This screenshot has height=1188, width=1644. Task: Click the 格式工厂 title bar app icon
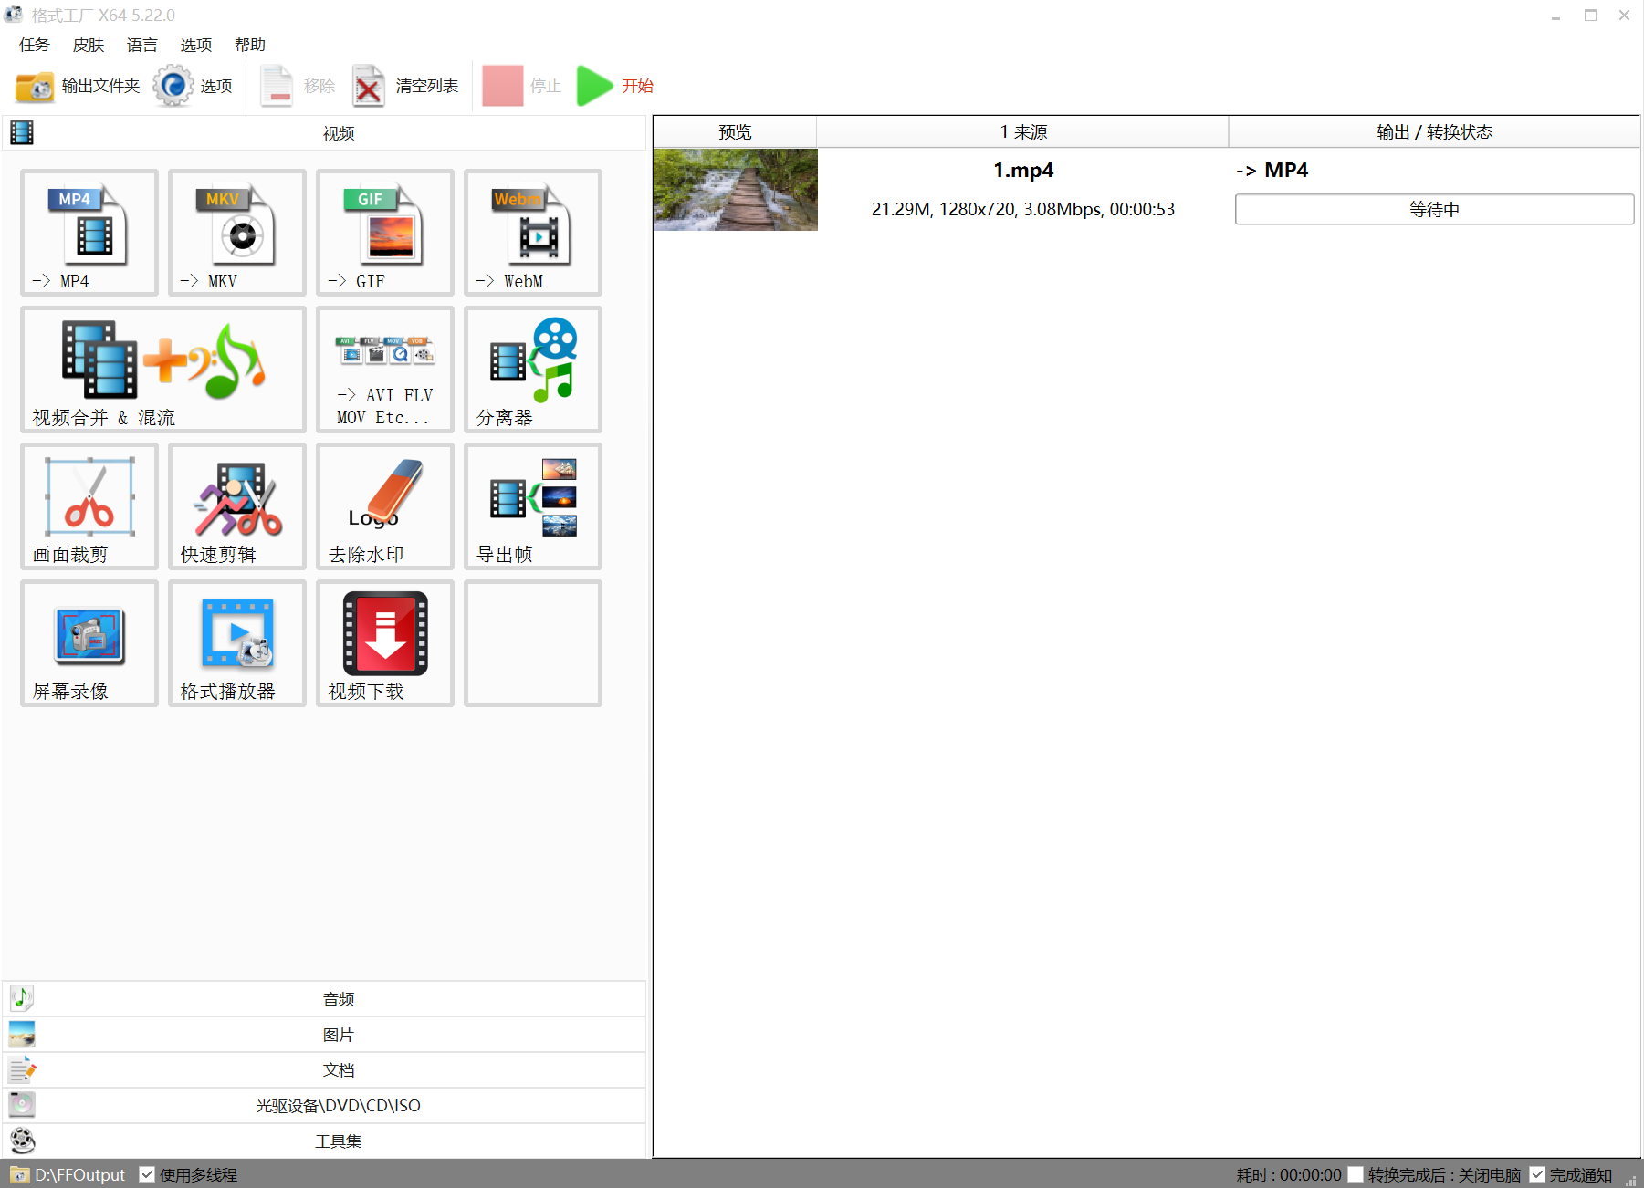pyautogui.click(x=13, y=15)
